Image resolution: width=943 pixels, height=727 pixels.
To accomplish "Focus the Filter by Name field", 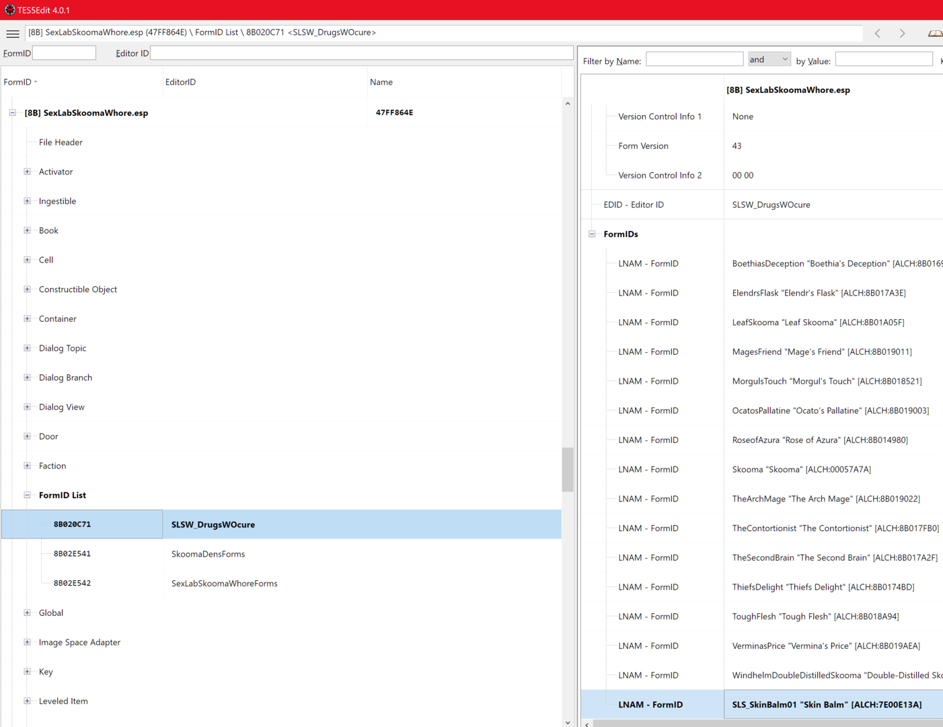I will coord(694,59).
